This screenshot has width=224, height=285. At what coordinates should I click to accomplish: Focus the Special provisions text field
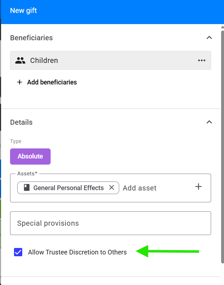click(x=111, y=223)
